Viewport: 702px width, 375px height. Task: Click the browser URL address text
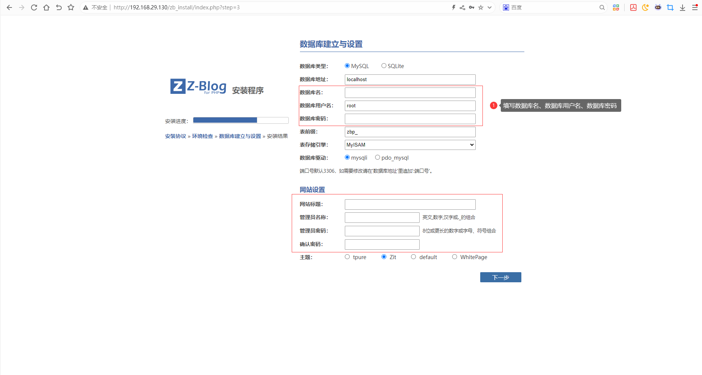(177, 7)
